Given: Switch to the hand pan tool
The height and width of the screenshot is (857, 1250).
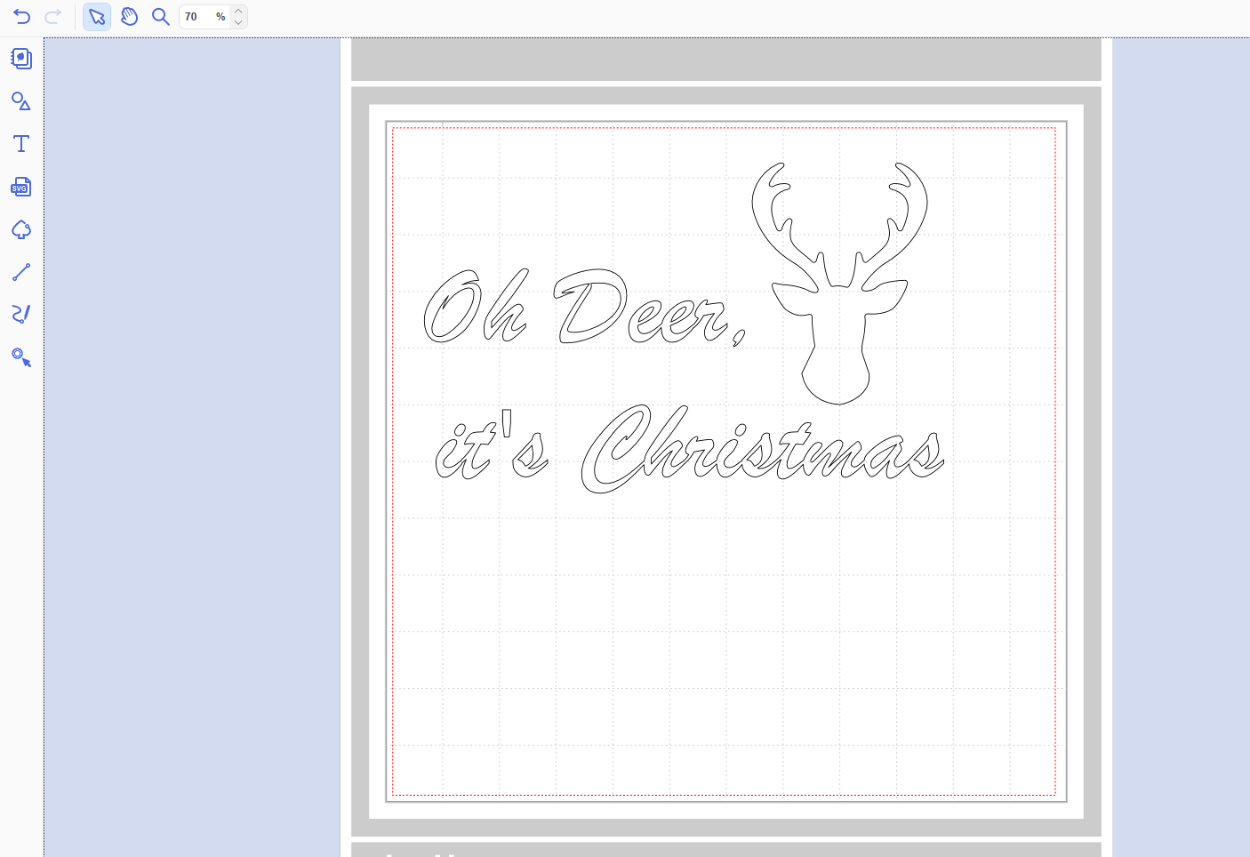Looking at the screenshot, I should (x=129, y=17).
